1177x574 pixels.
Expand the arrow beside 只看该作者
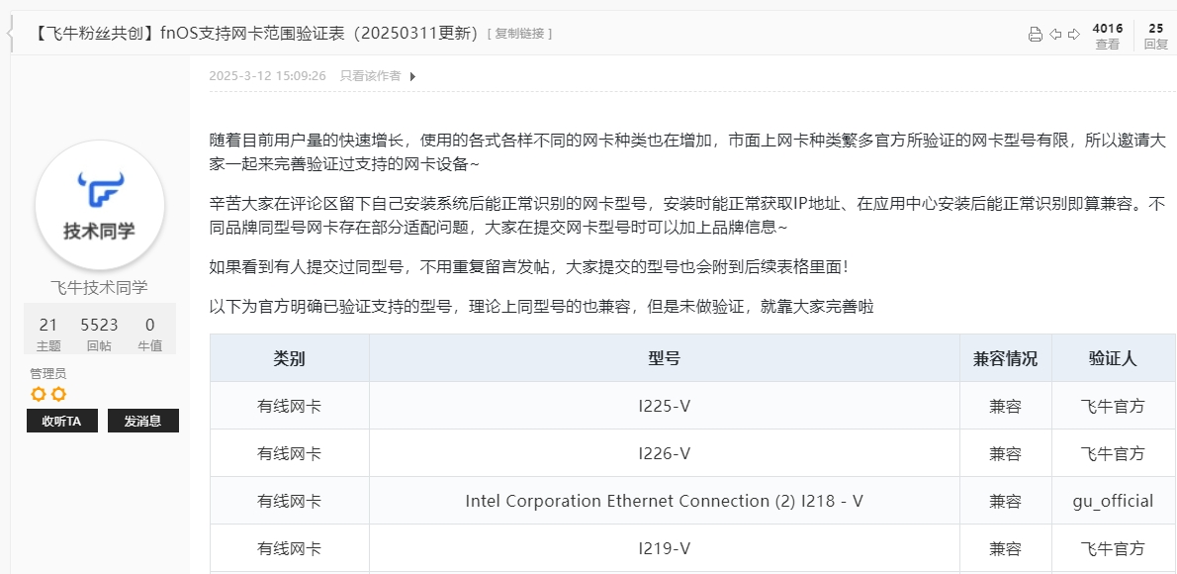coord(412,76)
